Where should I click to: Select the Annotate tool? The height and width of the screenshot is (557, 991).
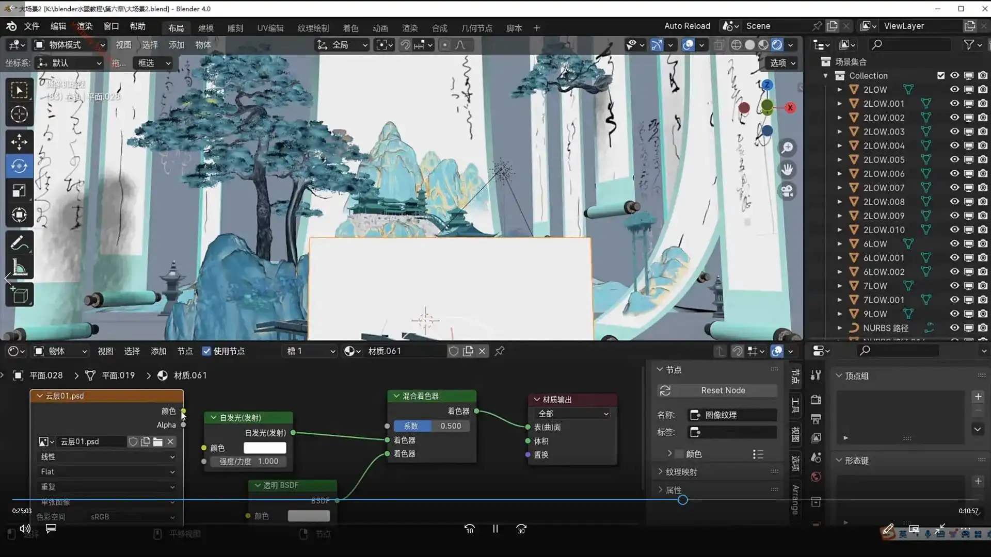pos(19,242)
